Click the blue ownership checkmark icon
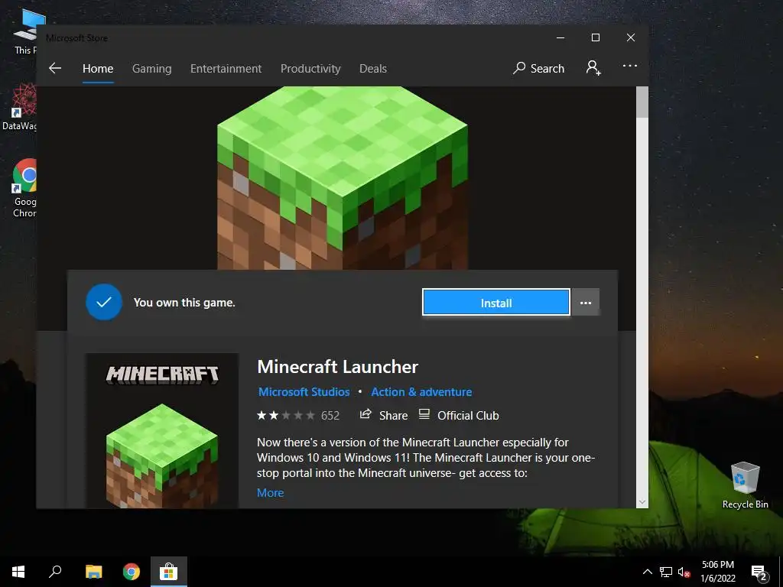This screenshot has height=587, width=783. tap(104, 302)
